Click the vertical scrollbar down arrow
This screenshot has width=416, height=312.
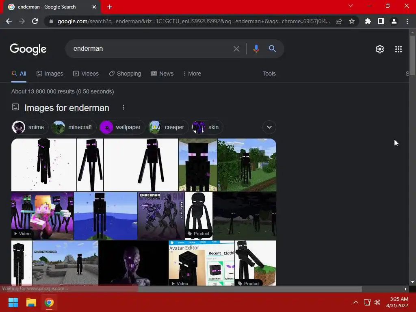click(x=412, y=282)
